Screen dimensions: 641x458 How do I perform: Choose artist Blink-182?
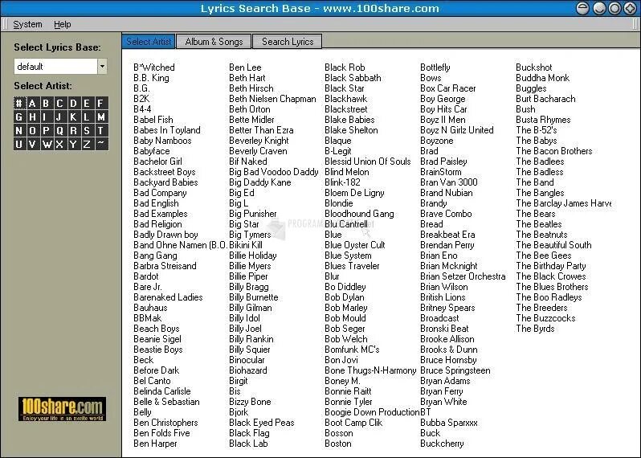[x=342, y=182]
